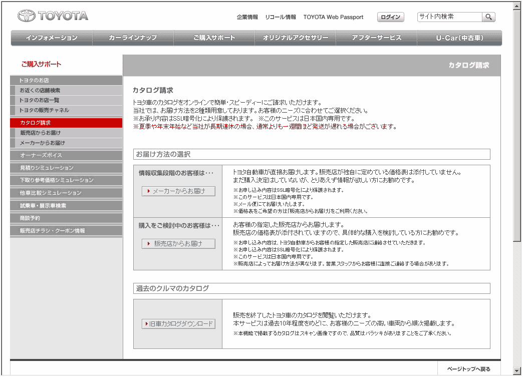Click ページトップへ戻る link
523x377 pixels.
(x=468, y=369)
